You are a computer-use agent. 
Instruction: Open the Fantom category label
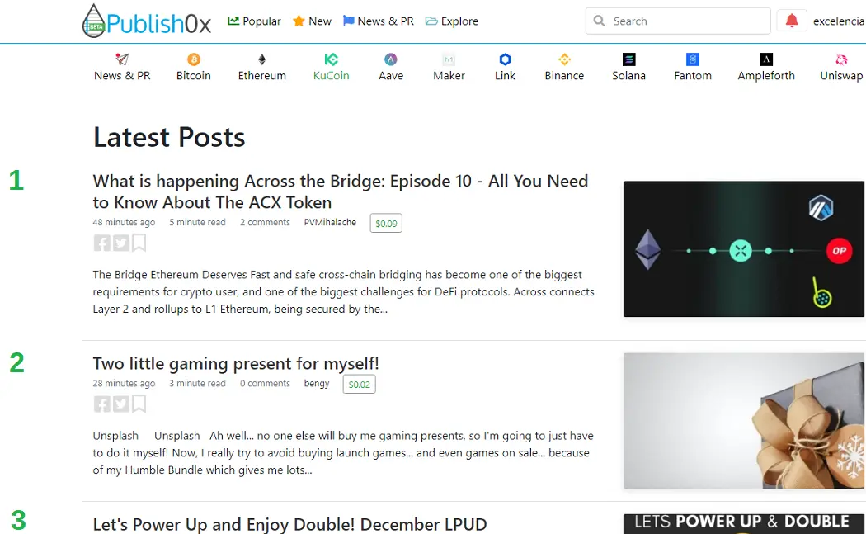(693, 76)
